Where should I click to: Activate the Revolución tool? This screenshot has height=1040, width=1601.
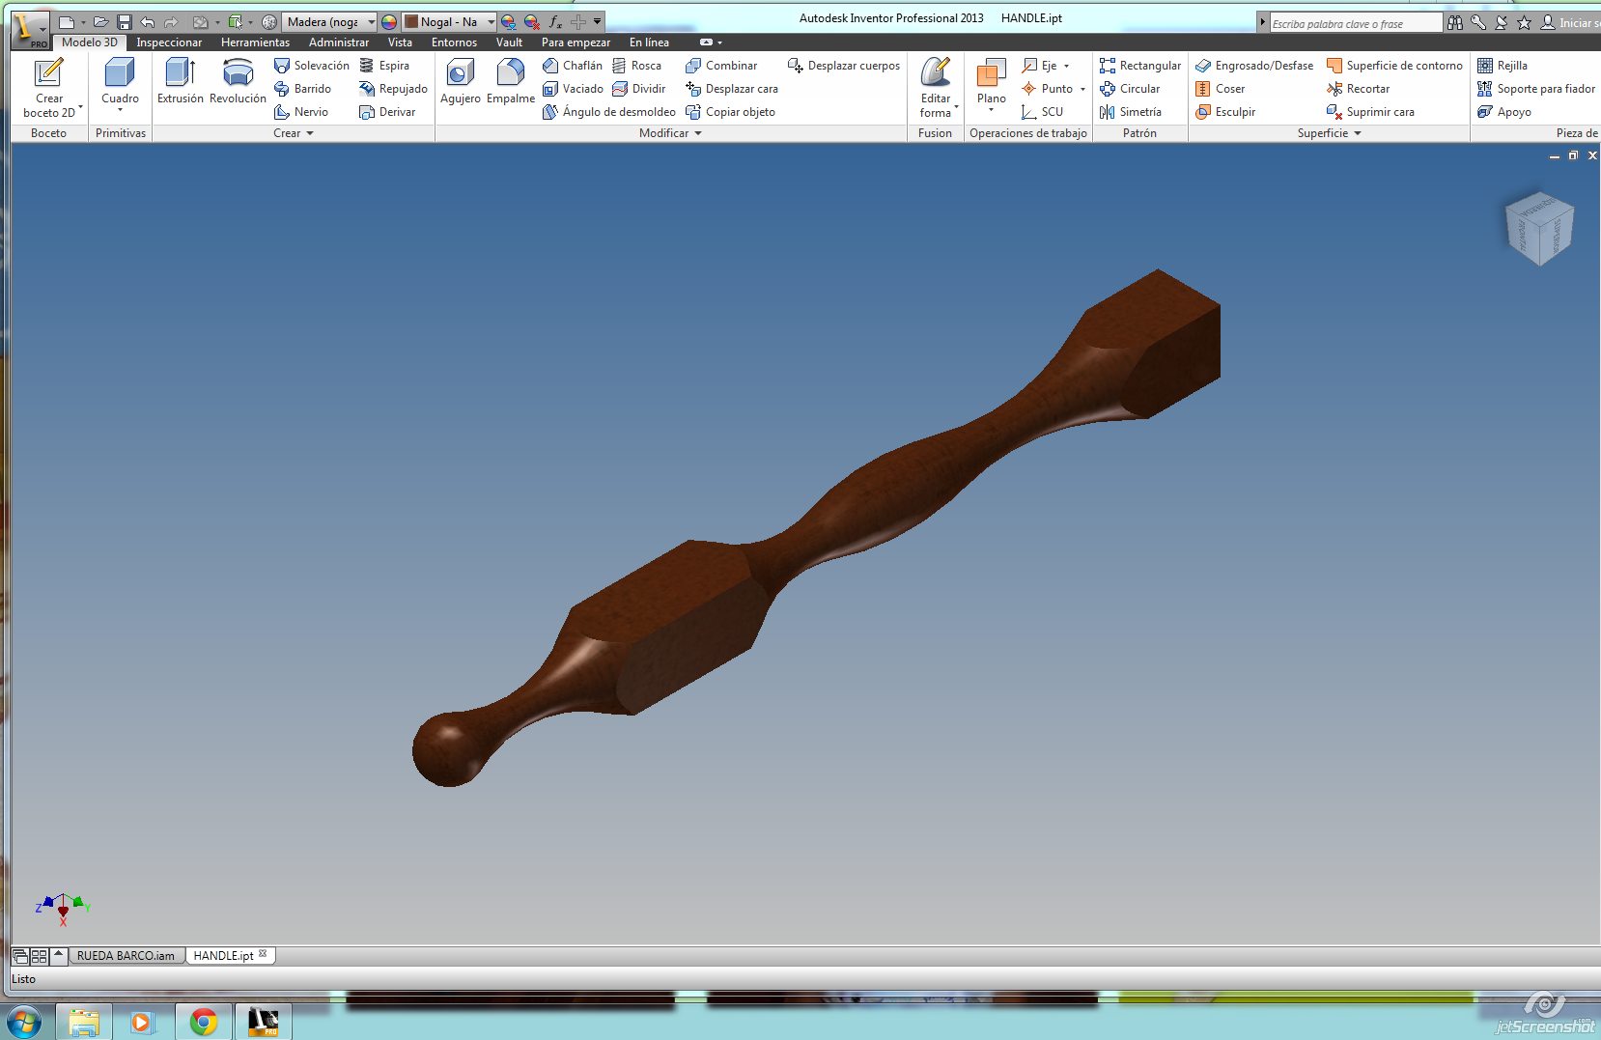pyautogui.click(x=238, y=81)
